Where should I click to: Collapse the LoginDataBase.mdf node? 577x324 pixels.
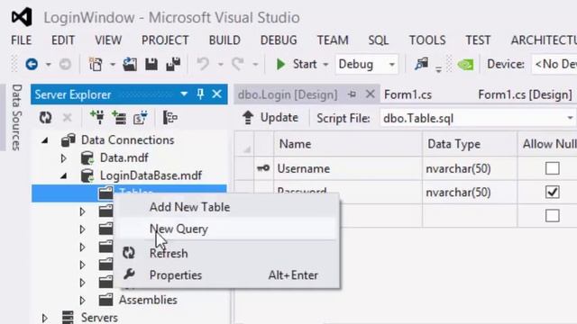click(64, 176)
